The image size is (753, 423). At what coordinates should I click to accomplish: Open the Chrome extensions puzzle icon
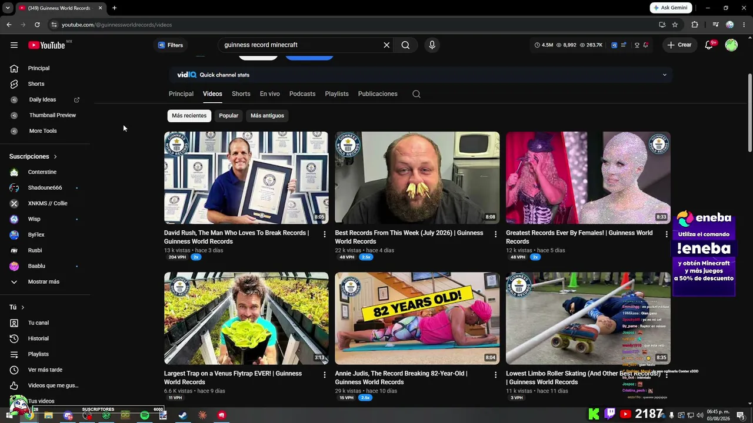click(695, 25)
